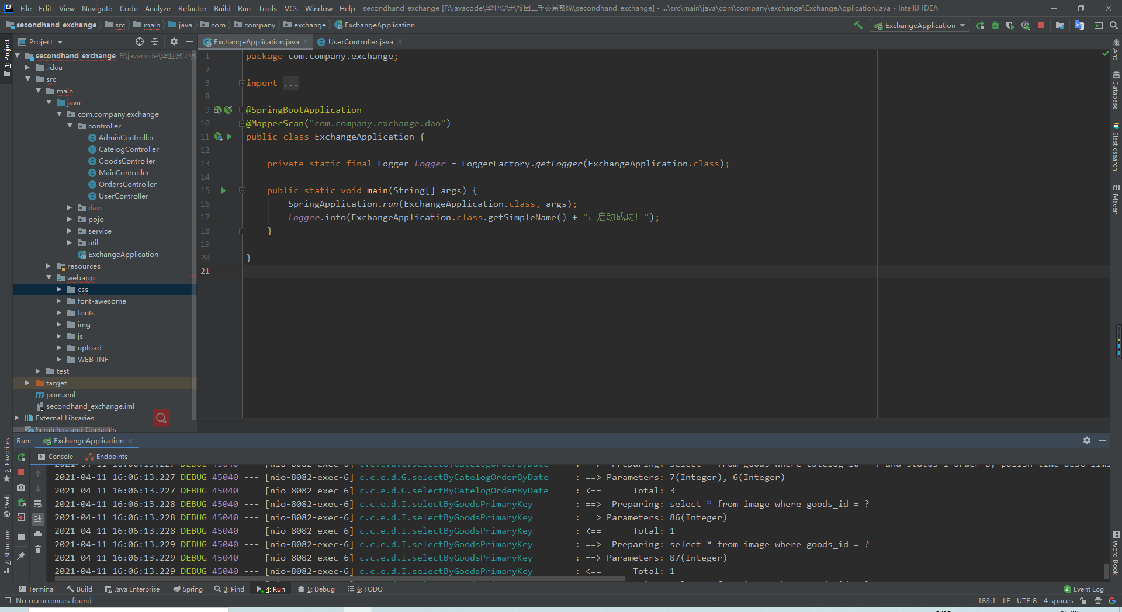Open Project Structure icon in top toolbar
This screenshot has height=612, width=1122.
(1060, 25)
